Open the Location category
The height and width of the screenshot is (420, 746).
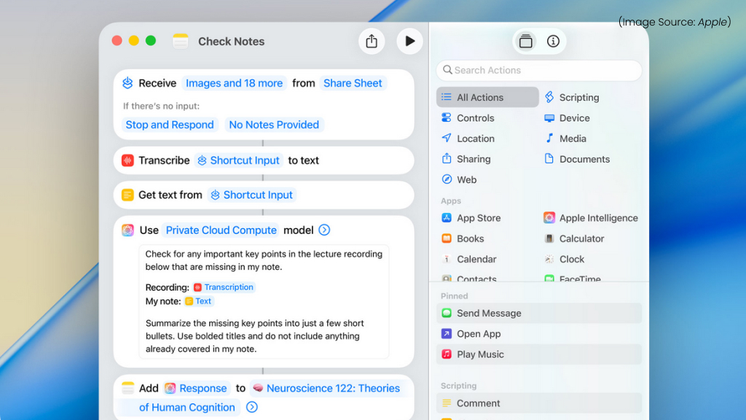coord(468,139)
